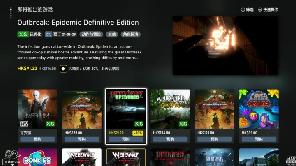Click the X button icon beside 筛选
296x166 pixels.
click(x=243, y=9)
